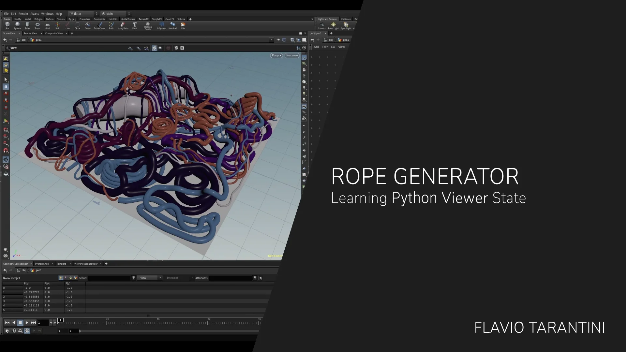Click the Font shelf tool
The height and width of the screenshot is (352, 626).
point(135,26)
